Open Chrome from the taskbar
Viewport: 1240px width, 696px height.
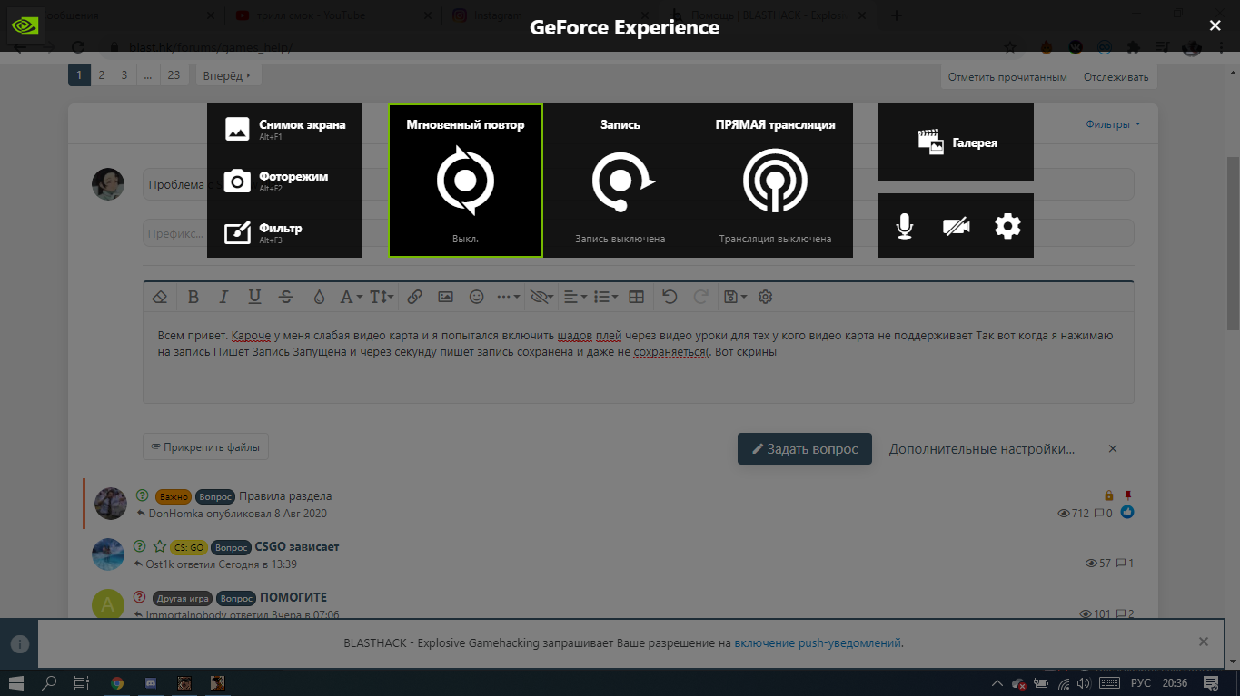tap(117, 682)
